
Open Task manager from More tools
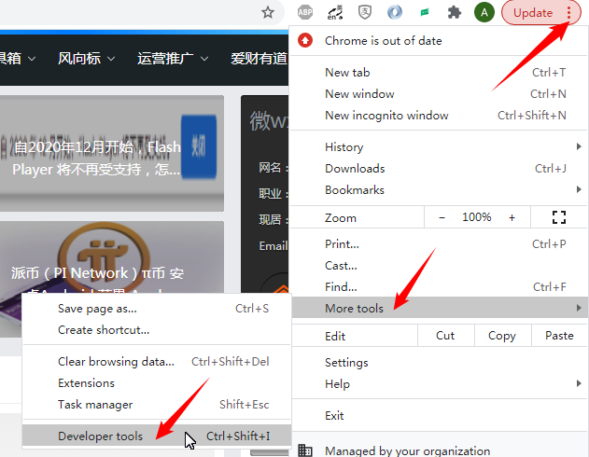(x=95, y=404)
